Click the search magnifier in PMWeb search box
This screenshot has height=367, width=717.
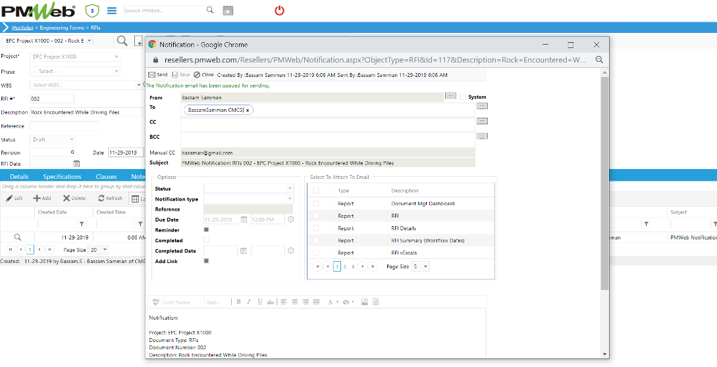click(x=210, y=10)
